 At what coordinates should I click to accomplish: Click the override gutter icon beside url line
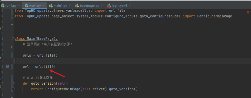click(x=7, y=67)
